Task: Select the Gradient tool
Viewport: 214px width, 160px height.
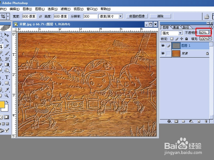Action: [x=7, y=65]
